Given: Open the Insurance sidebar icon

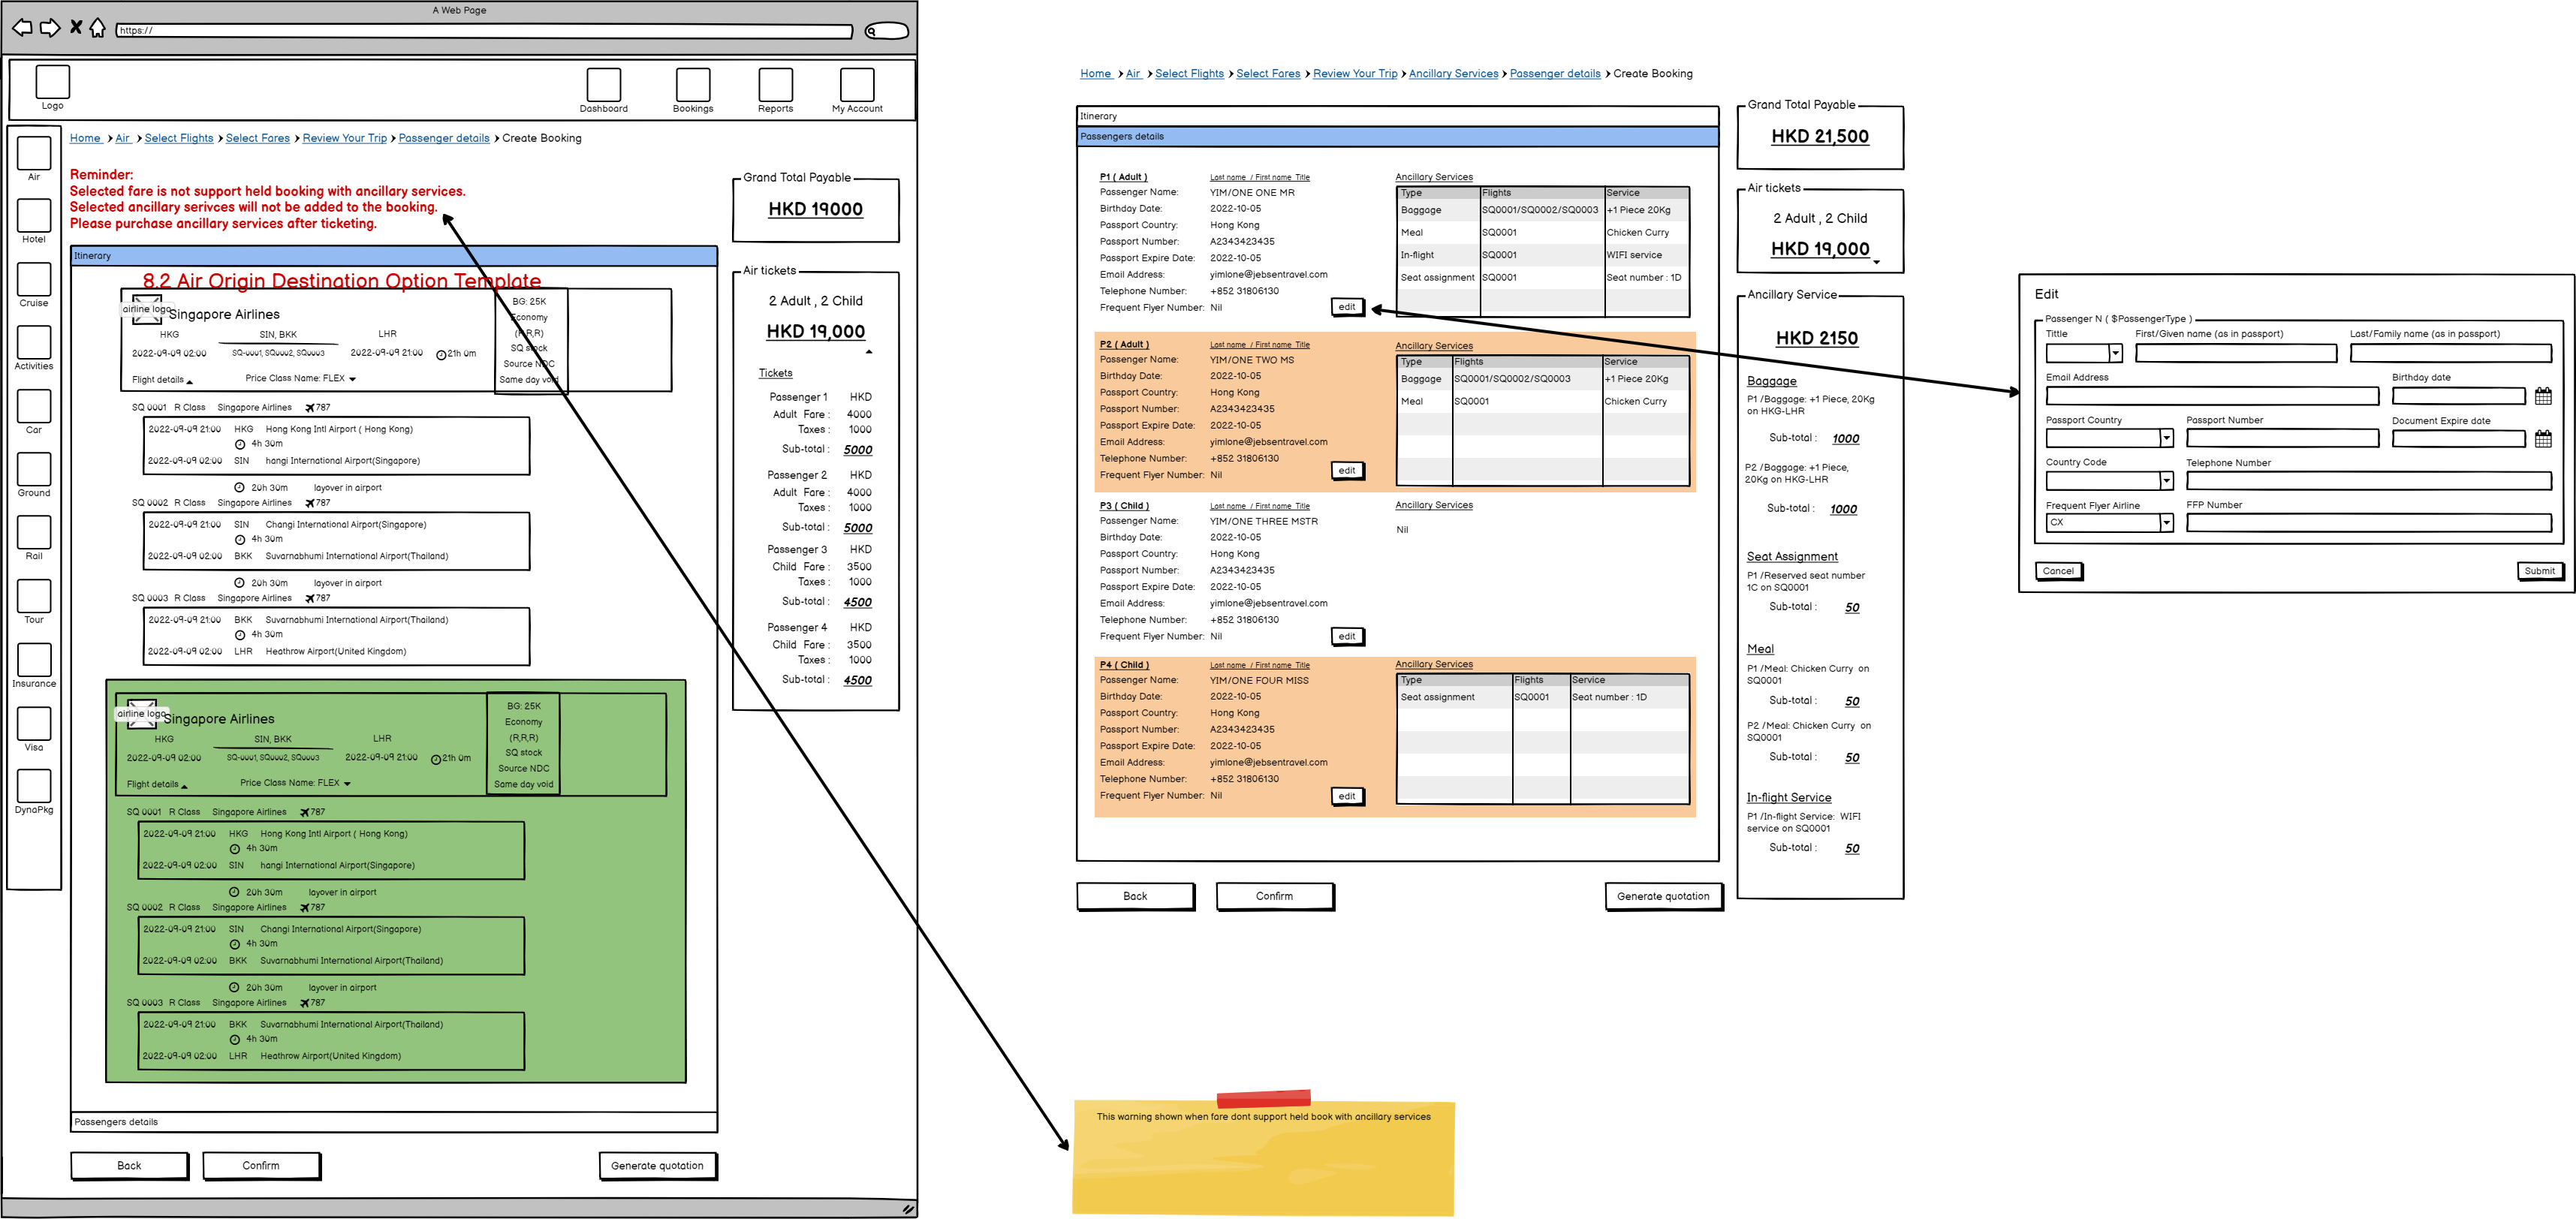Looking at the screenshot, I should (x=34, y=660).
